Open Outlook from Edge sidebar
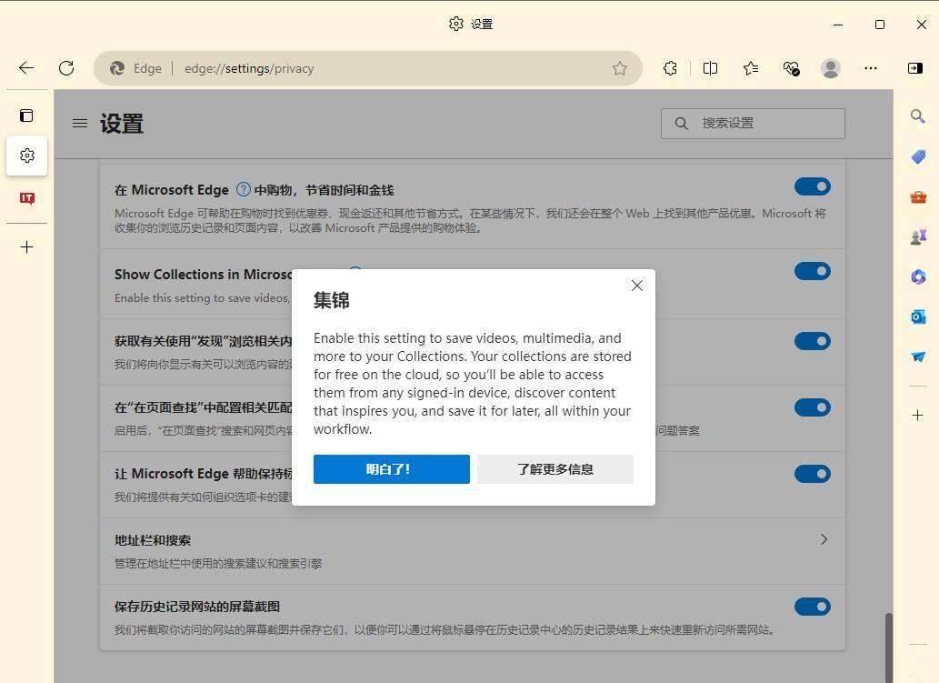939x683 pixels. point(918,316)
